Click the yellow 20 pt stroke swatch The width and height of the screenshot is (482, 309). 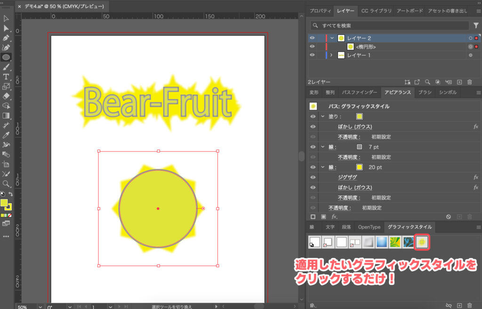coord(360,167)
